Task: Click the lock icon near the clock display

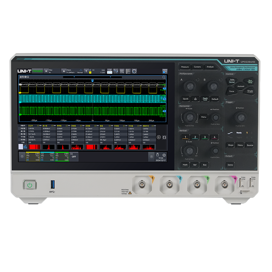Action: (x=158, y=155)
